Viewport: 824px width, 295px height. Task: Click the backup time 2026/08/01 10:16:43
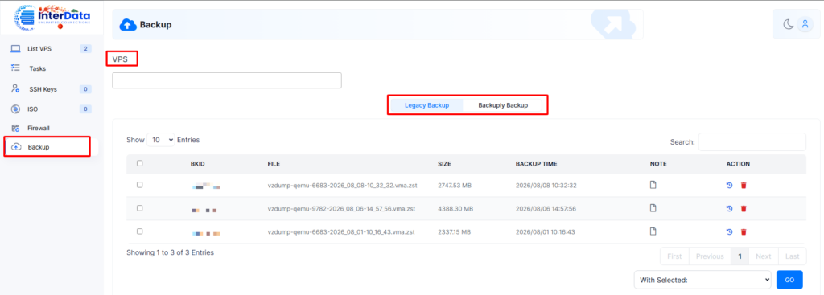coord(546,231)
